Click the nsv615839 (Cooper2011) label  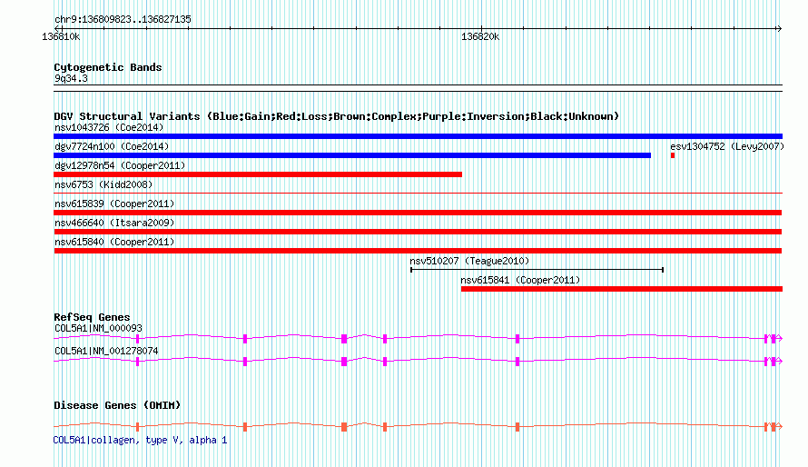(x=114, y=204)
